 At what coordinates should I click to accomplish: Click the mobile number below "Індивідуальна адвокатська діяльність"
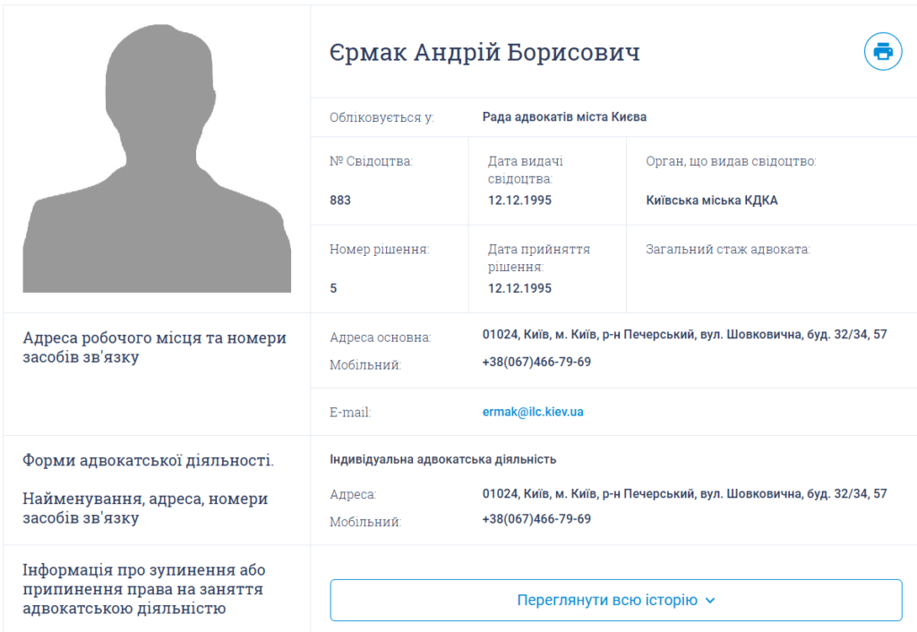click(x=536, y=519)
